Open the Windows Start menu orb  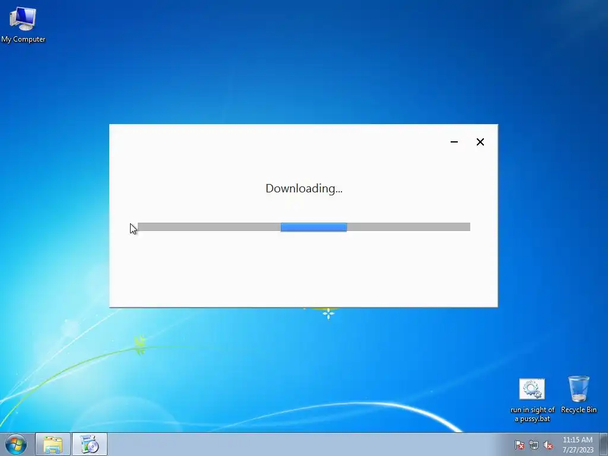tap(16, 444)
